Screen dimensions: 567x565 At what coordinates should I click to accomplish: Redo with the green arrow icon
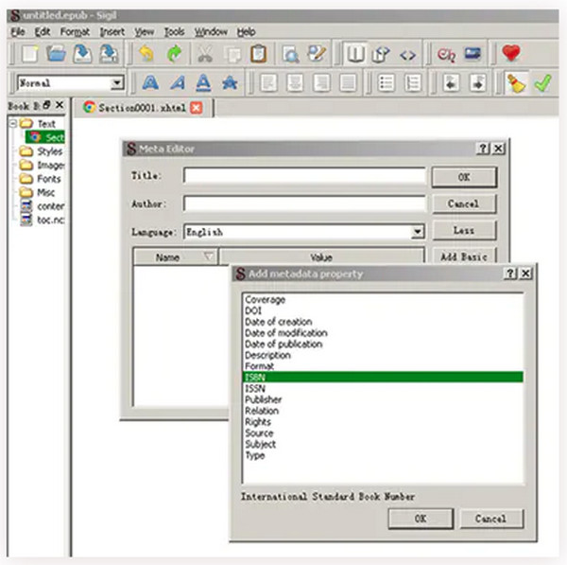[174, 54]
